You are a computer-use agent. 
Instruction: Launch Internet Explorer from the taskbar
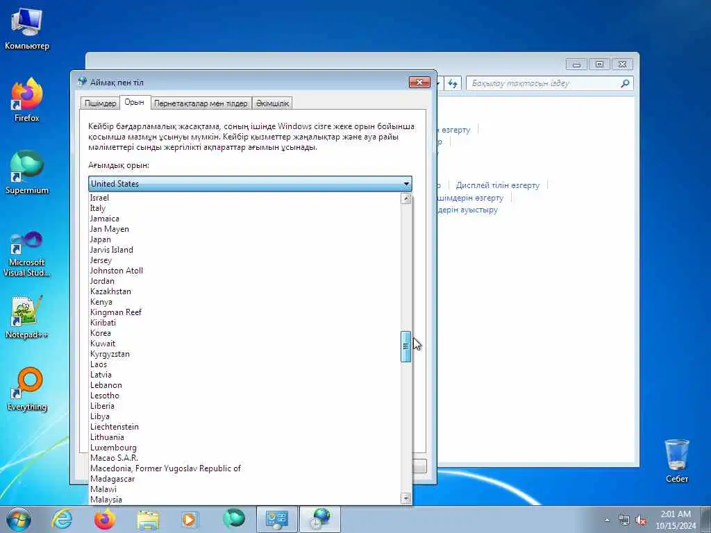[x=62, y=519]
